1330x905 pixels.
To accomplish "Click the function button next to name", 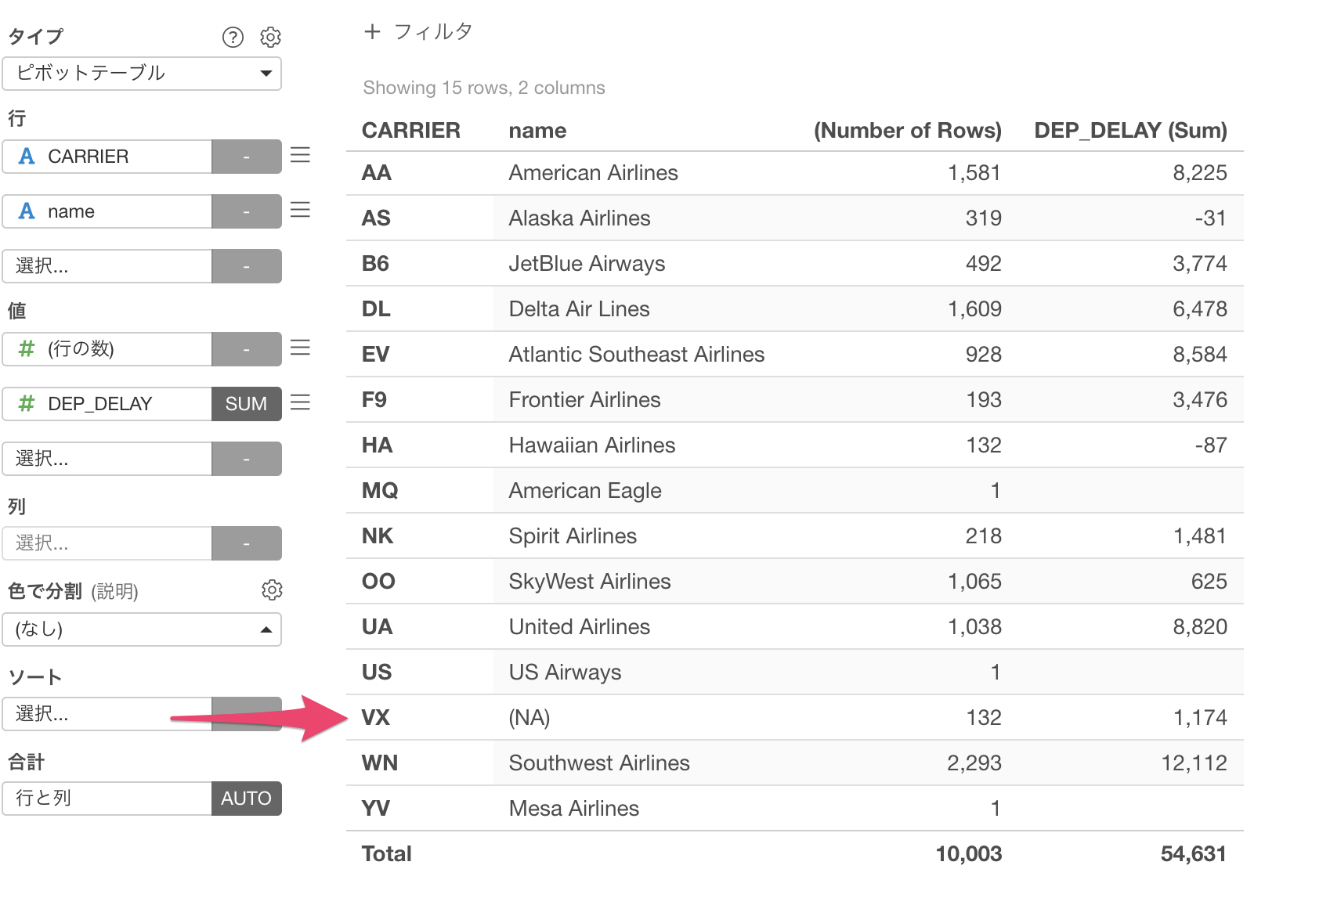I will pos(247,211).
